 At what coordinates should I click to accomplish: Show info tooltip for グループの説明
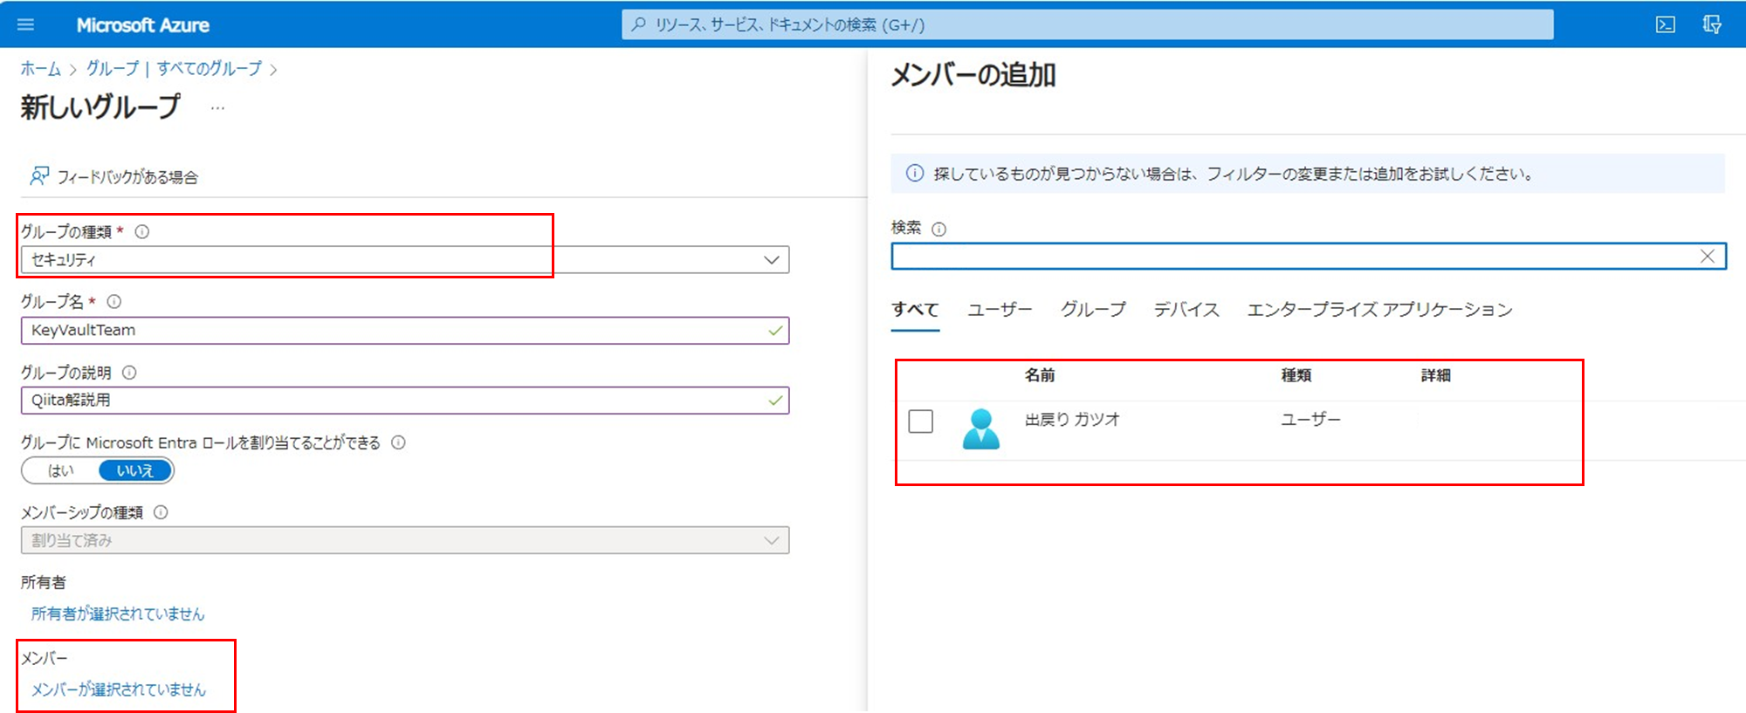click(x=129, y=373)
